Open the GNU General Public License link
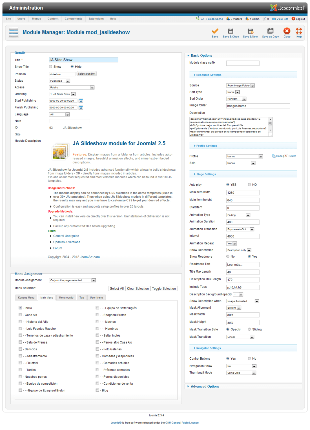310x430 pixels. click(x=182, y=423)
